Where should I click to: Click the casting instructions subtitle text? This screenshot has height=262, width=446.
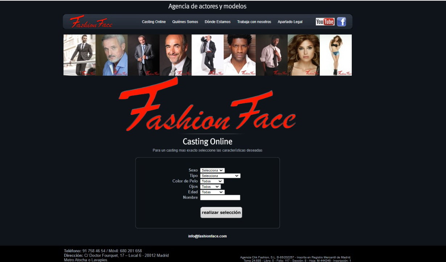point(207,150)
